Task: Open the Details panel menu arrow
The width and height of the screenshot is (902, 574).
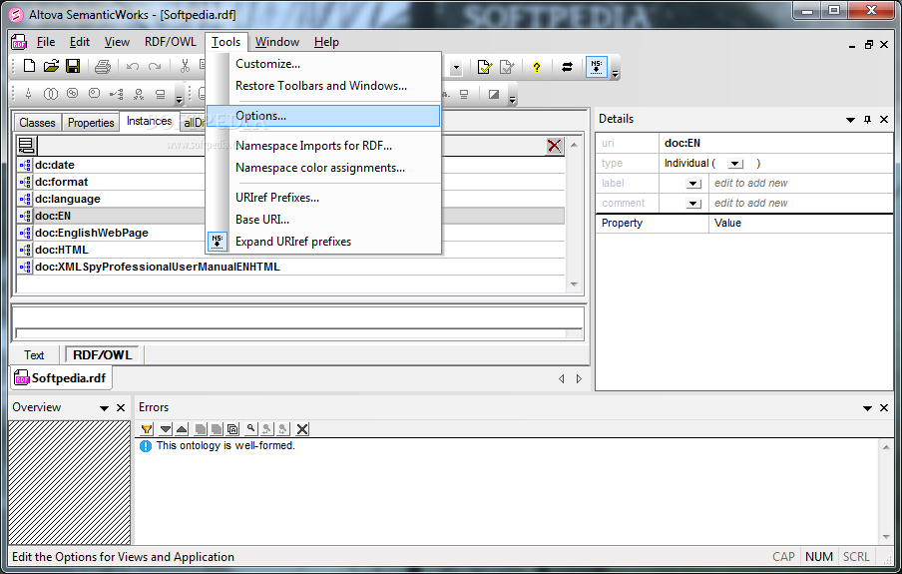Action: pyautogui.click(x=850, y=120)
